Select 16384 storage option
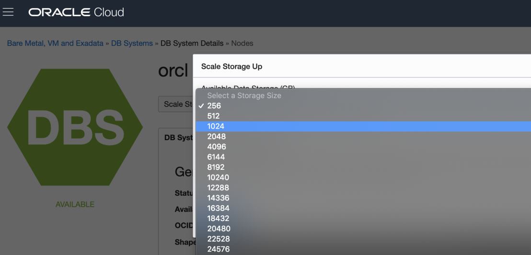The height and width of the screenshot is (255, 531). 218,208
